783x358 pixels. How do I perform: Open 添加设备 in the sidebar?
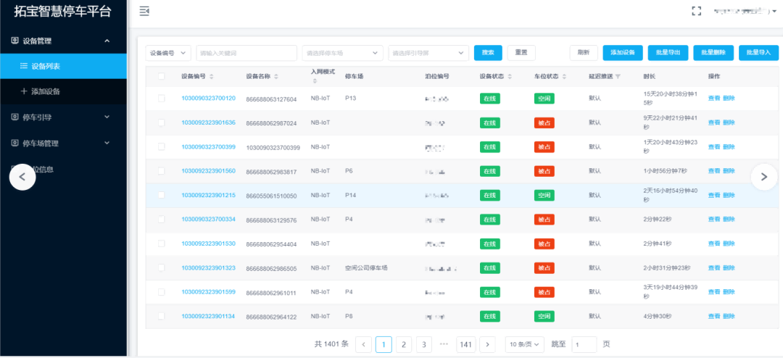(x=45, y=91)
